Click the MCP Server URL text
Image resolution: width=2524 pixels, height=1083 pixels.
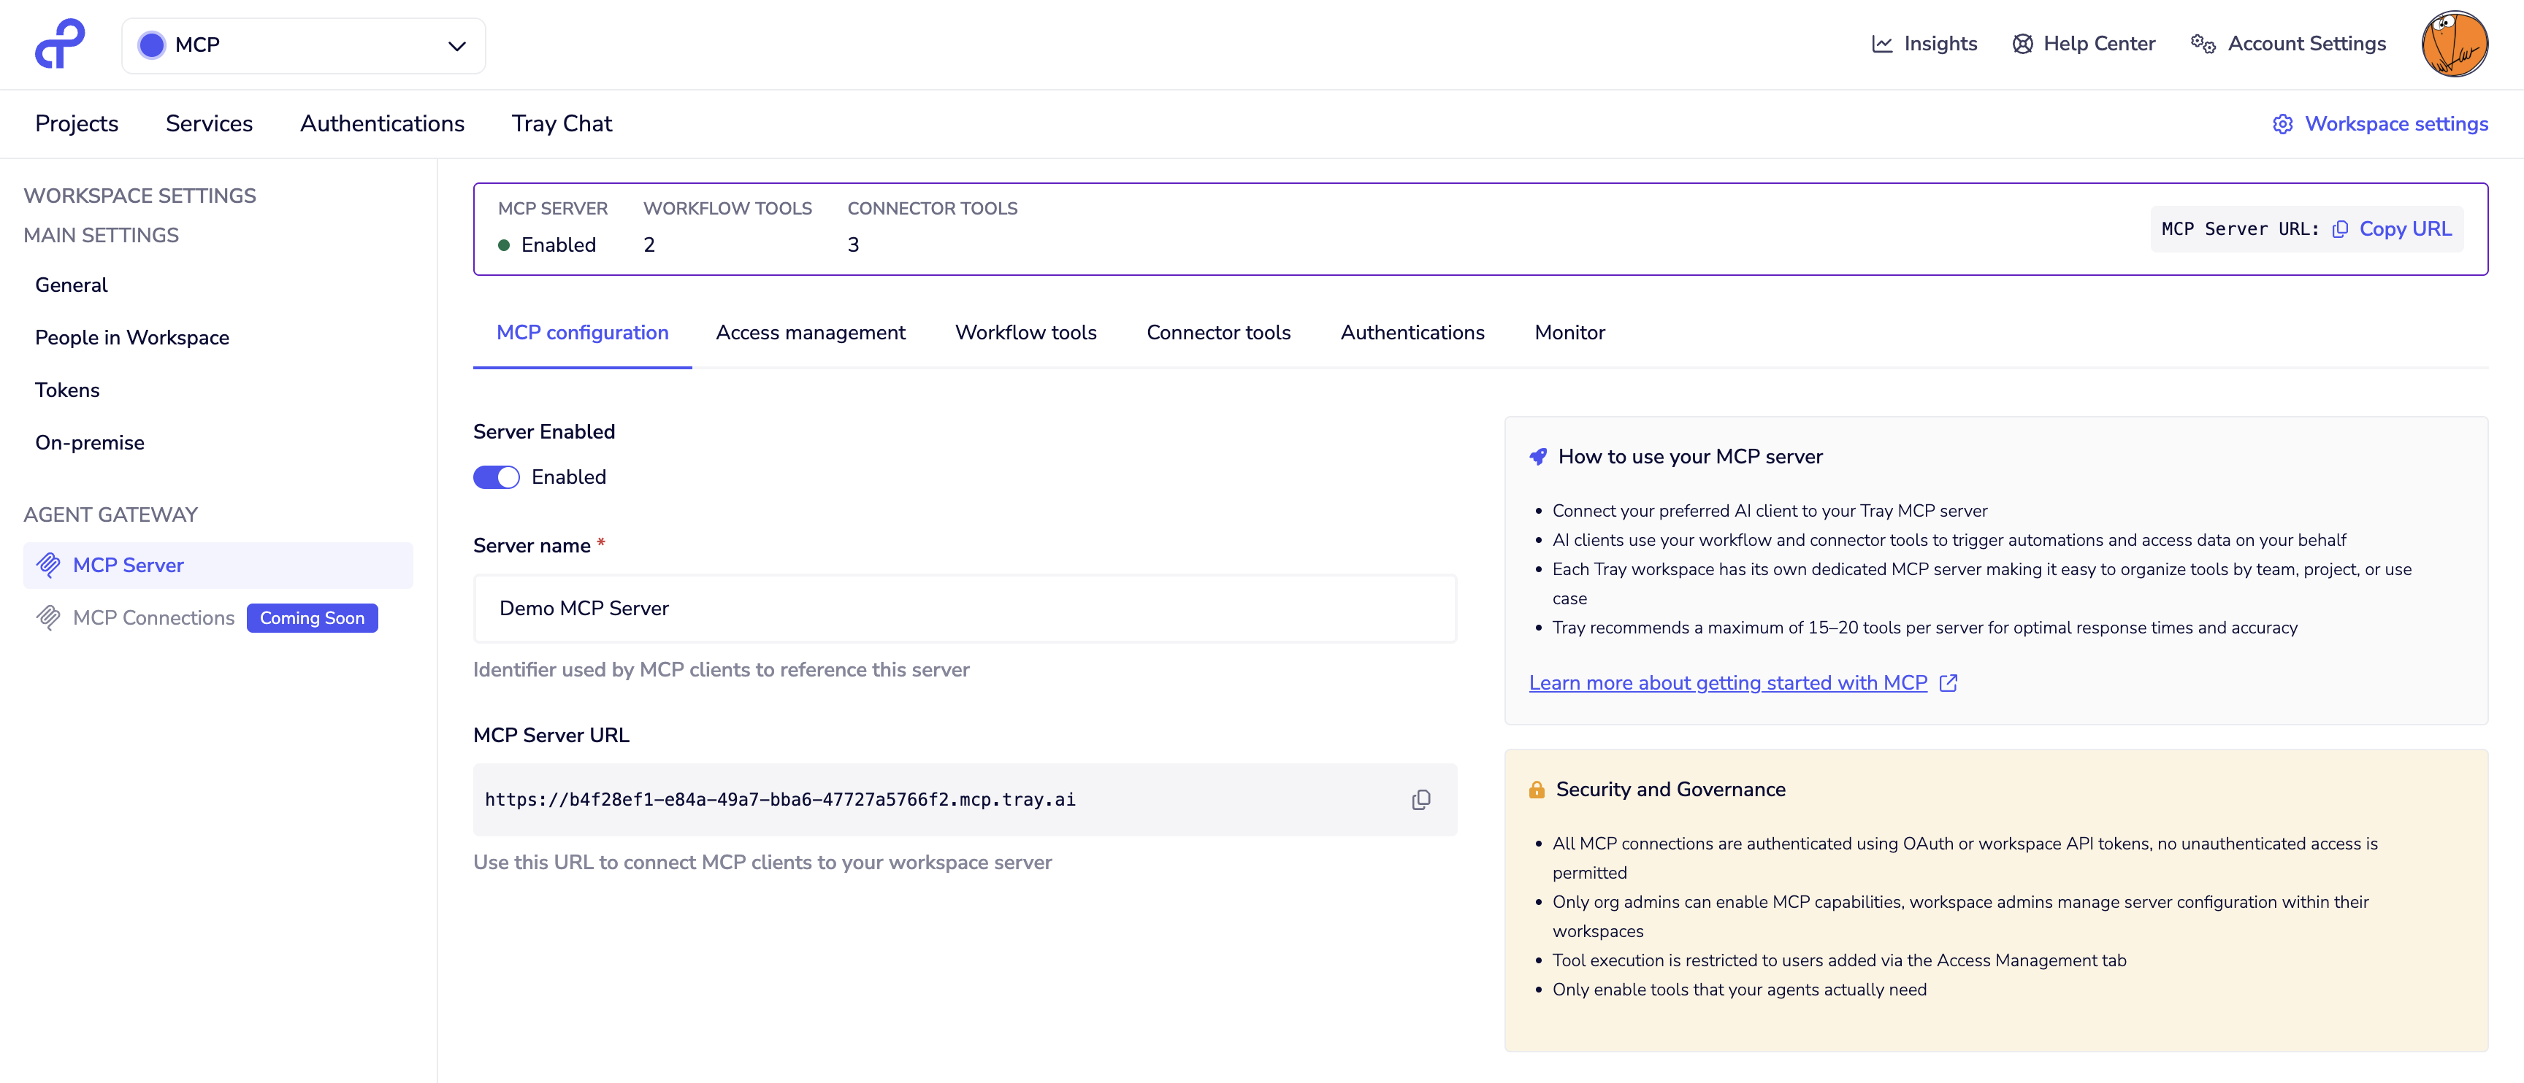(780, 800)
